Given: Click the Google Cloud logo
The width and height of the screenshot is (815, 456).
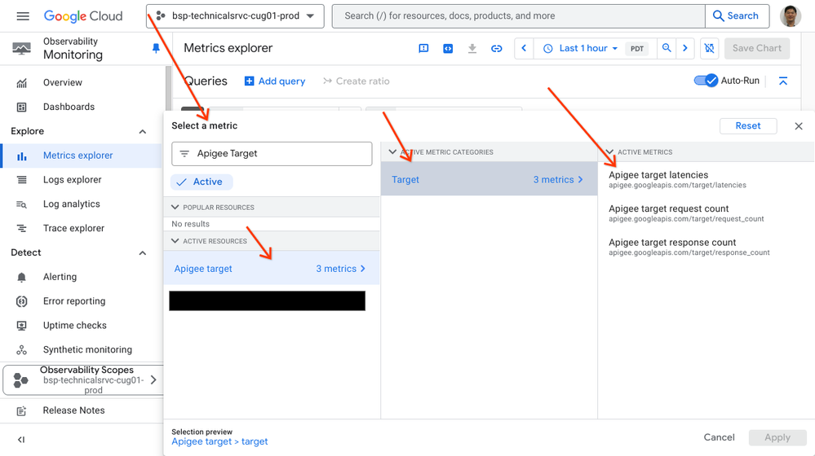Looking at the screenshot, I should pyautogui.click(x=83, y=16).
